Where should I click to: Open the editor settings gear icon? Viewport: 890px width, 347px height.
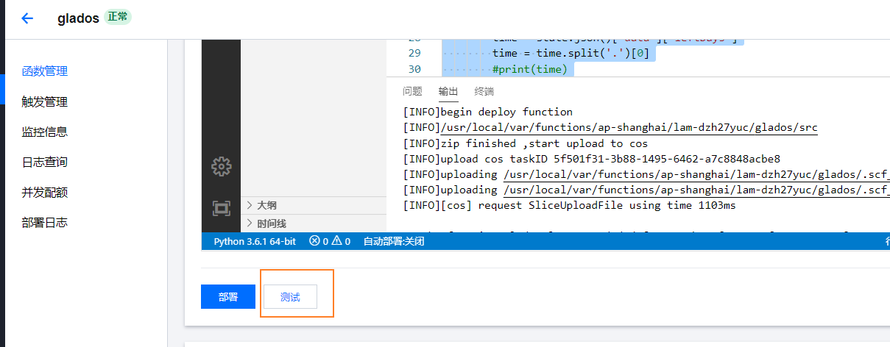221,167
